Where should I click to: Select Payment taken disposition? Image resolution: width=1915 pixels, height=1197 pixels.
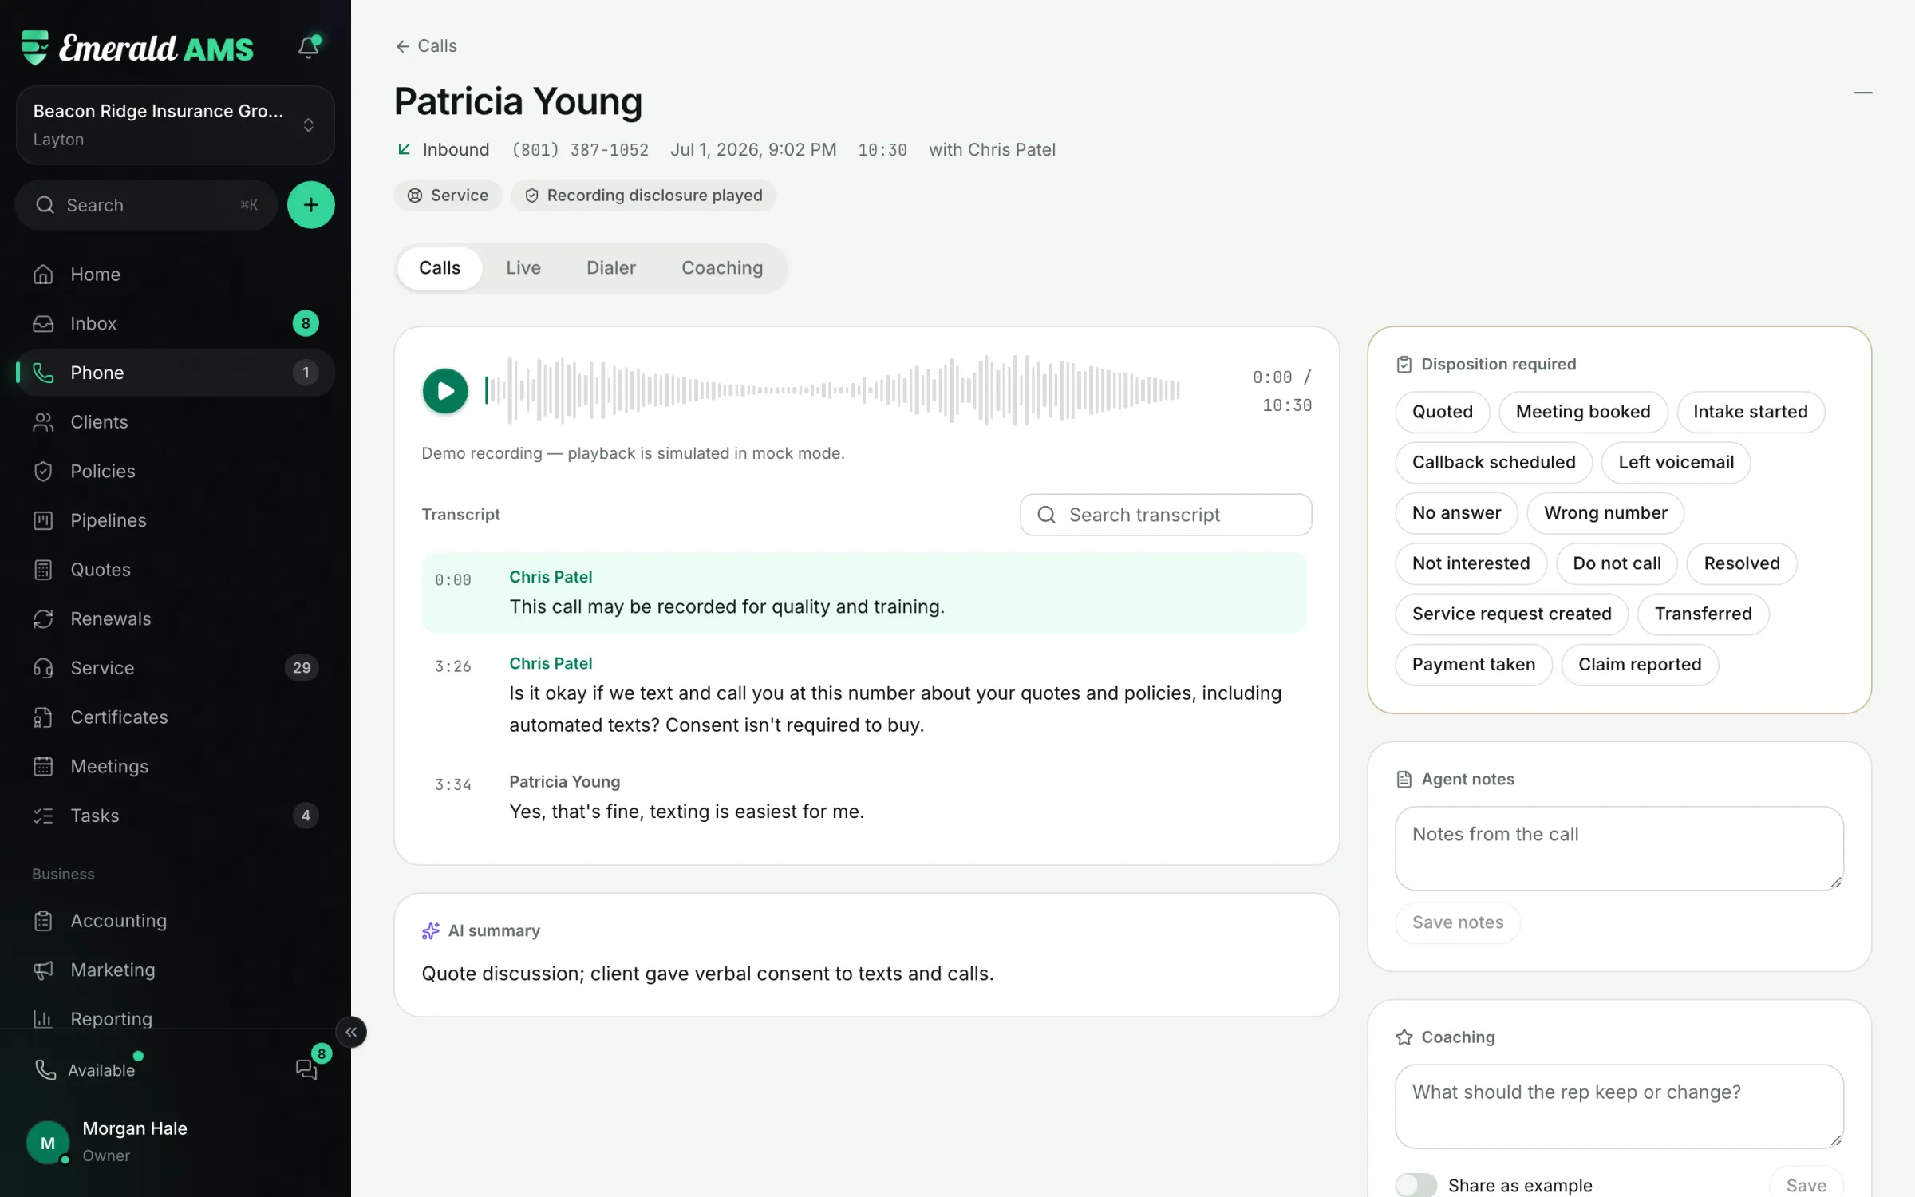[x=1473, y=665]
